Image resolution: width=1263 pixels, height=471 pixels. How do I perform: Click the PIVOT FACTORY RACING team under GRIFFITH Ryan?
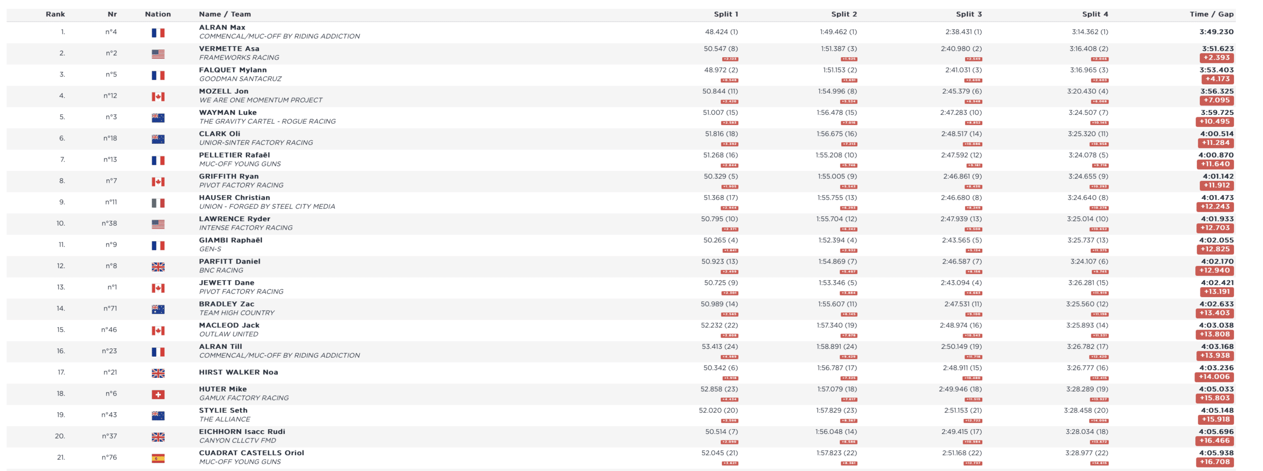241,185
